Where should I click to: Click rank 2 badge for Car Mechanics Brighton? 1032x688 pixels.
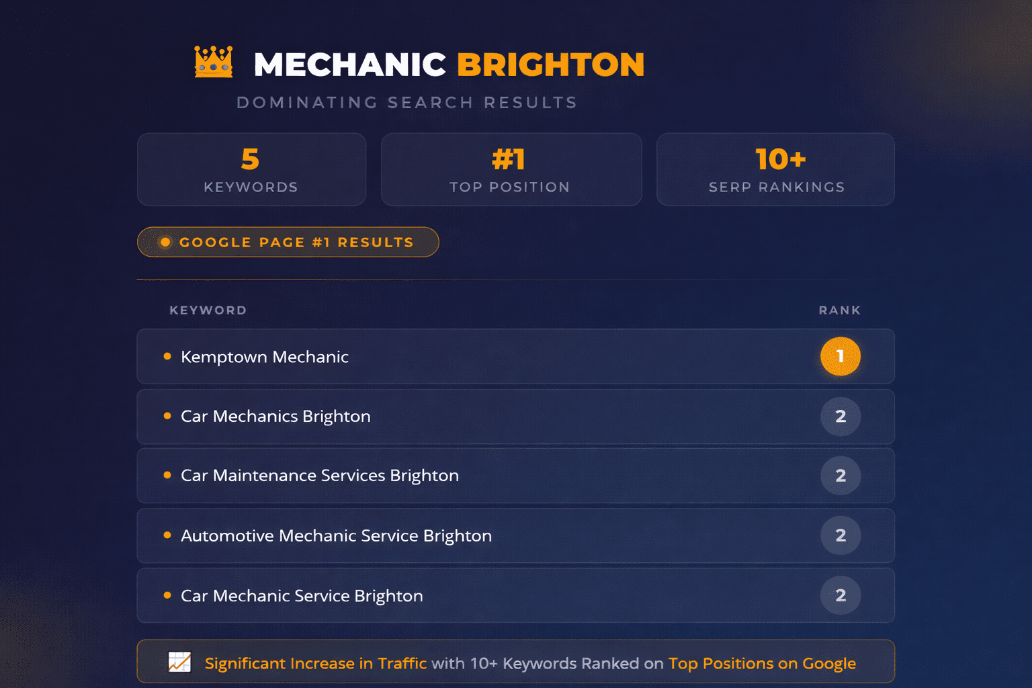click(840, 417)
